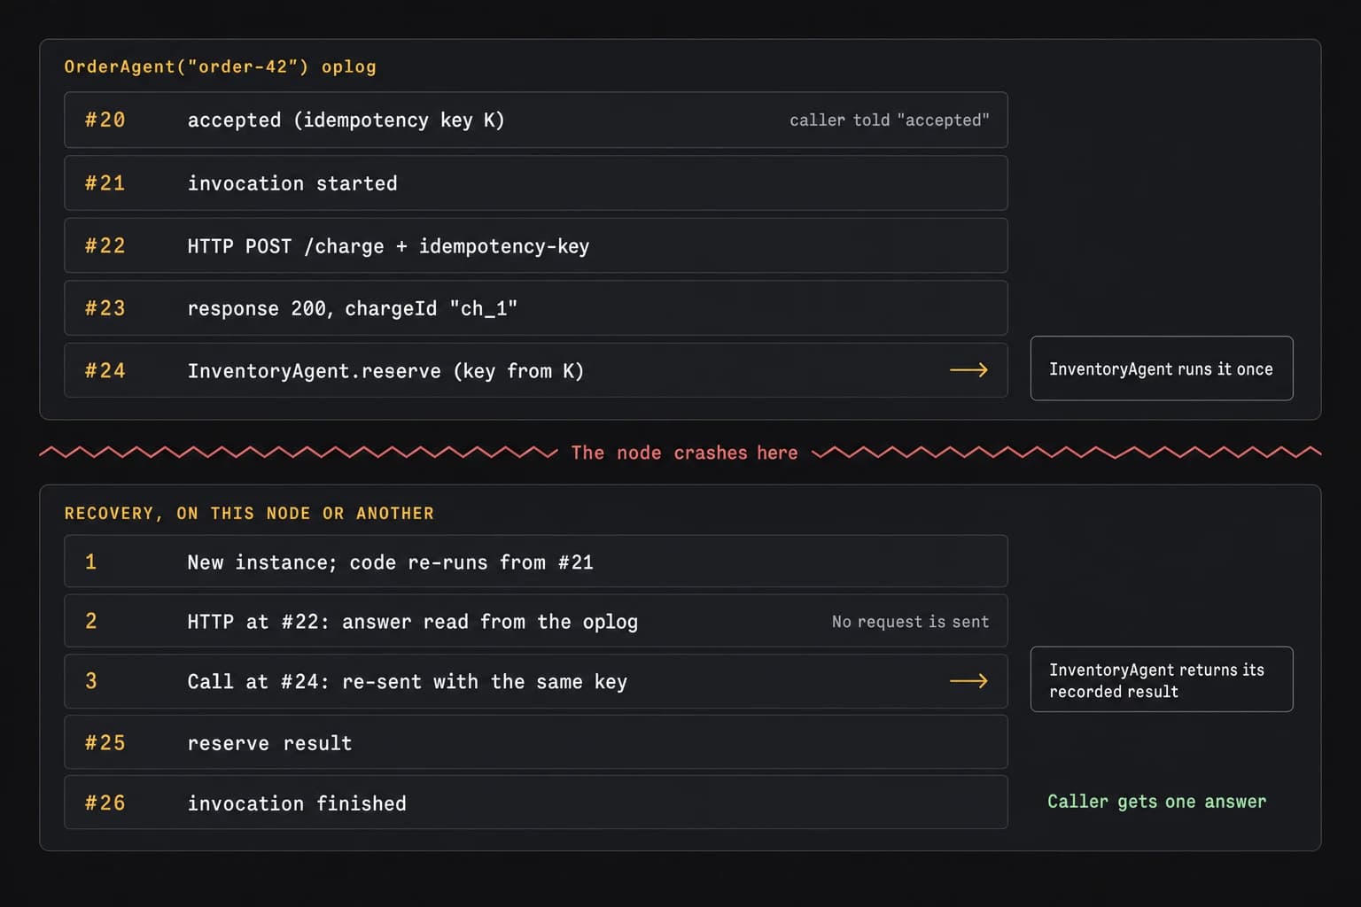Click the No request is sent note

tap(910, 622)
